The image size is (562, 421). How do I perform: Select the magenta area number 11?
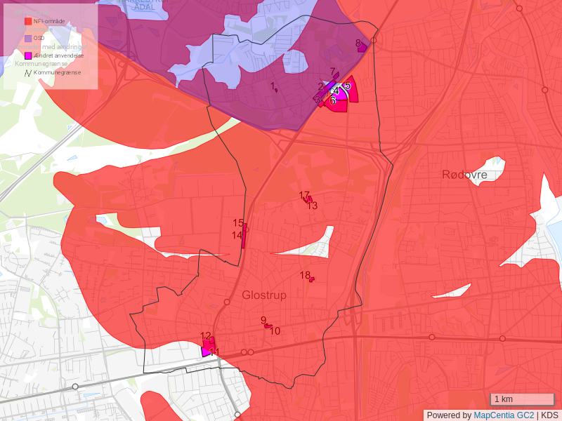point(206,352)
